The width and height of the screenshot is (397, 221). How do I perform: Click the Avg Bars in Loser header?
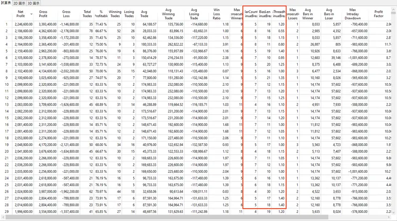point(329,14)
